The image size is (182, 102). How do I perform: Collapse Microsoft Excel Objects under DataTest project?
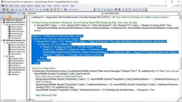(4, 25)
